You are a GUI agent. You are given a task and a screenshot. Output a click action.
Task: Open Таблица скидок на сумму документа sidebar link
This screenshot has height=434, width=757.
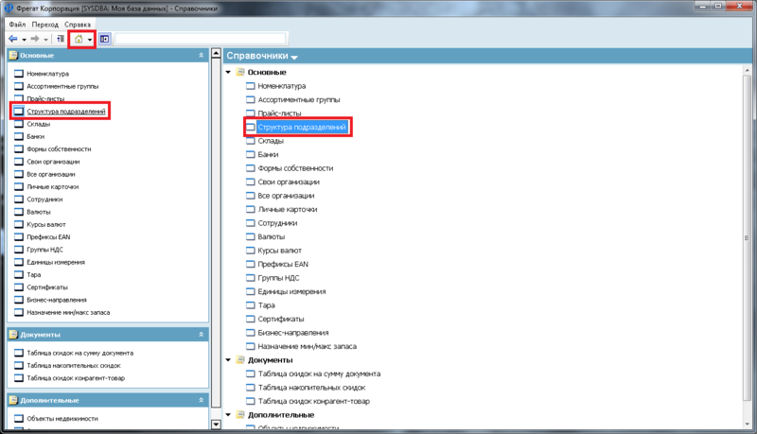tap(80, 353)
